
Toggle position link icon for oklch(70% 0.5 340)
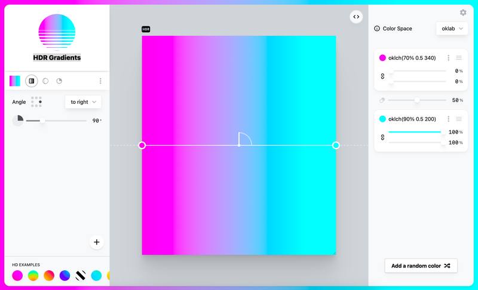[x=382, y=76]
